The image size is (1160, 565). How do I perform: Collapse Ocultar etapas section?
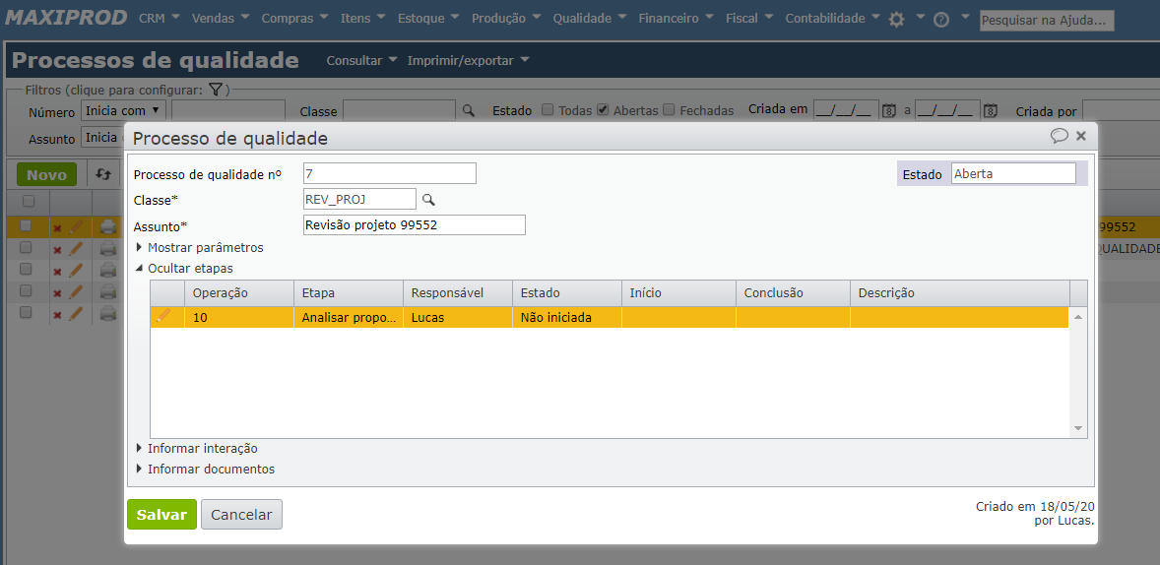coord(184,269)
